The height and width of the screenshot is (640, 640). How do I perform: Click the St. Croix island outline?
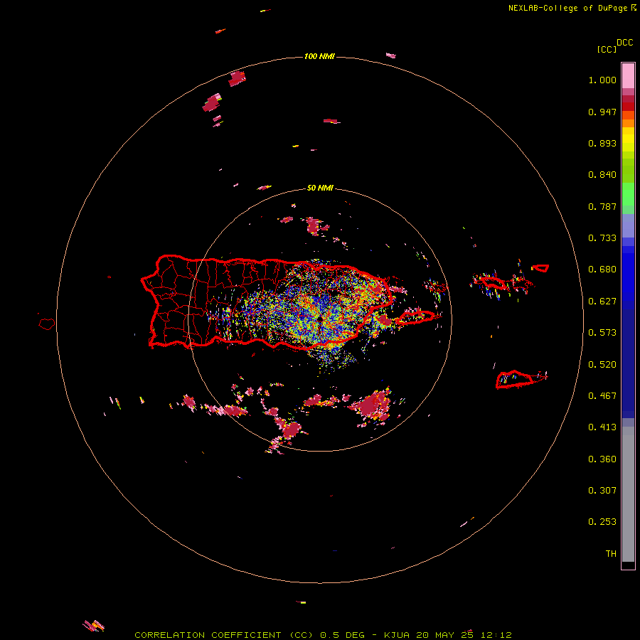(514, 379)
